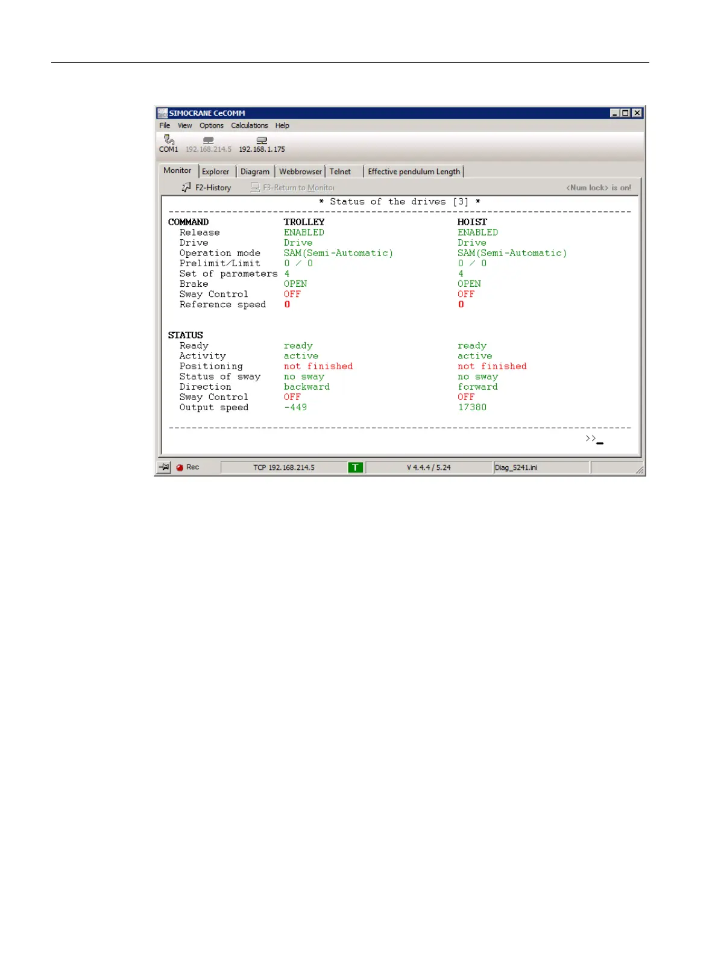Click the Reference speed row label
Image resolution: width=718 pixels, height=956 pixels.
pyautogui.click(x=222, y=305)
